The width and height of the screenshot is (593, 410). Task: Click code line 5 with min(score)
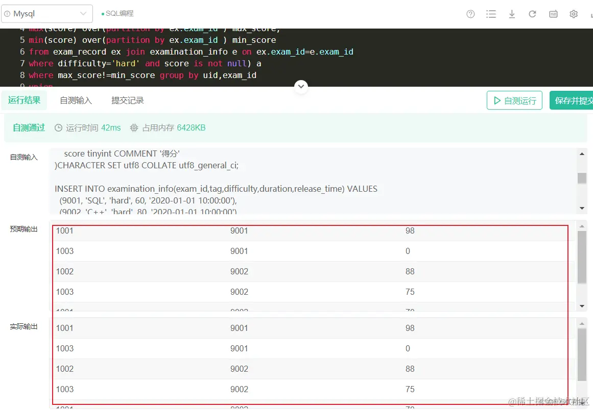point(152,40)
